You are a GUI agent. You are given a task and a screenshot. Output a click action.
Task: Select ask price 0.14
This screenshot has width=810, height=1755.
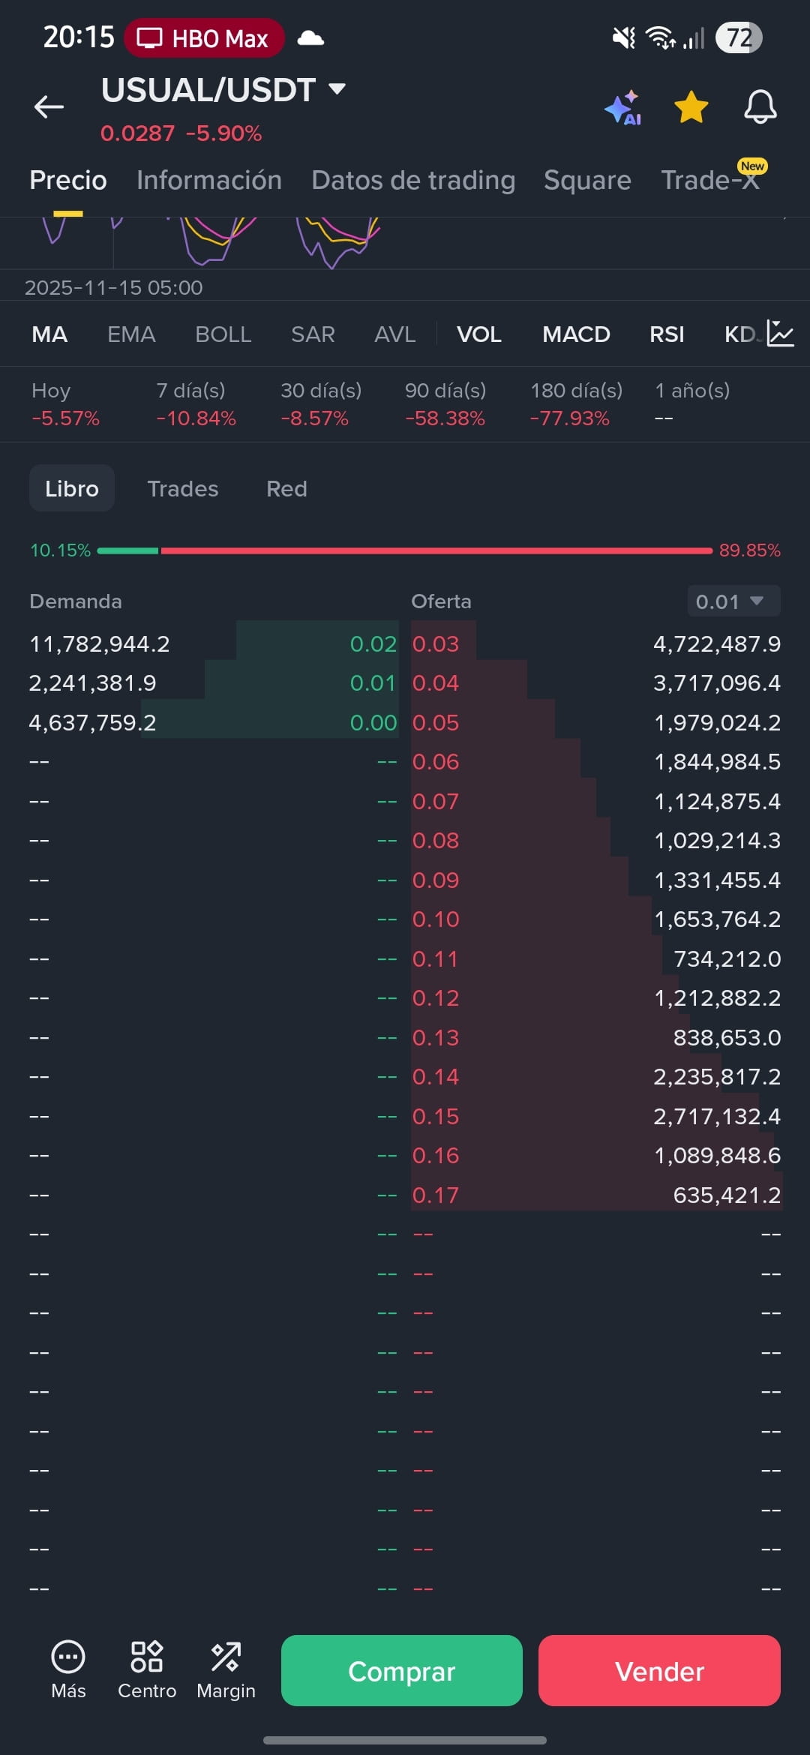[x=436, y=1077]
